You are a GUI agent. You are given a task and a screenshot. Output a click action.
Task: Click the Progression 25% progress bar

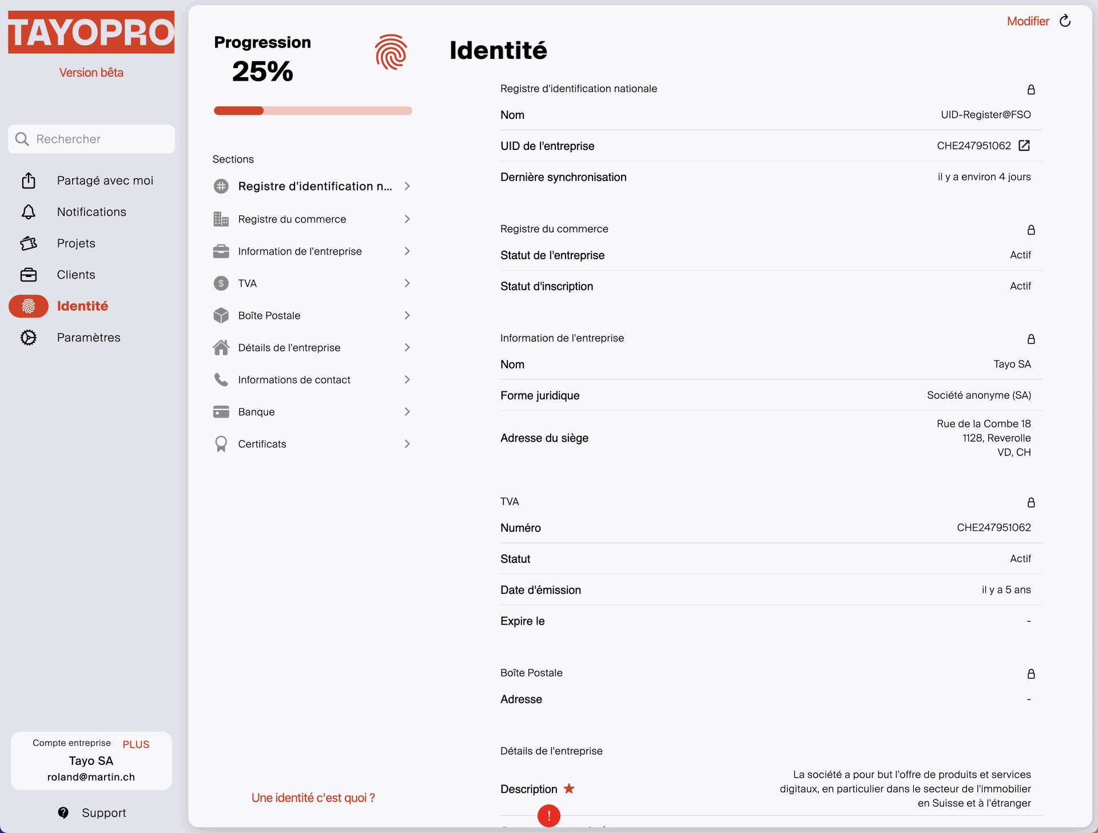313,111
